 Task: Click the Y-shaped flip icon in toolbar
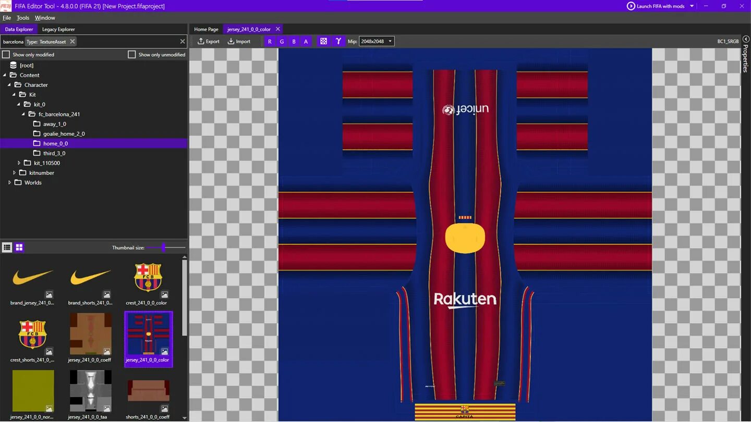point(338,41)
